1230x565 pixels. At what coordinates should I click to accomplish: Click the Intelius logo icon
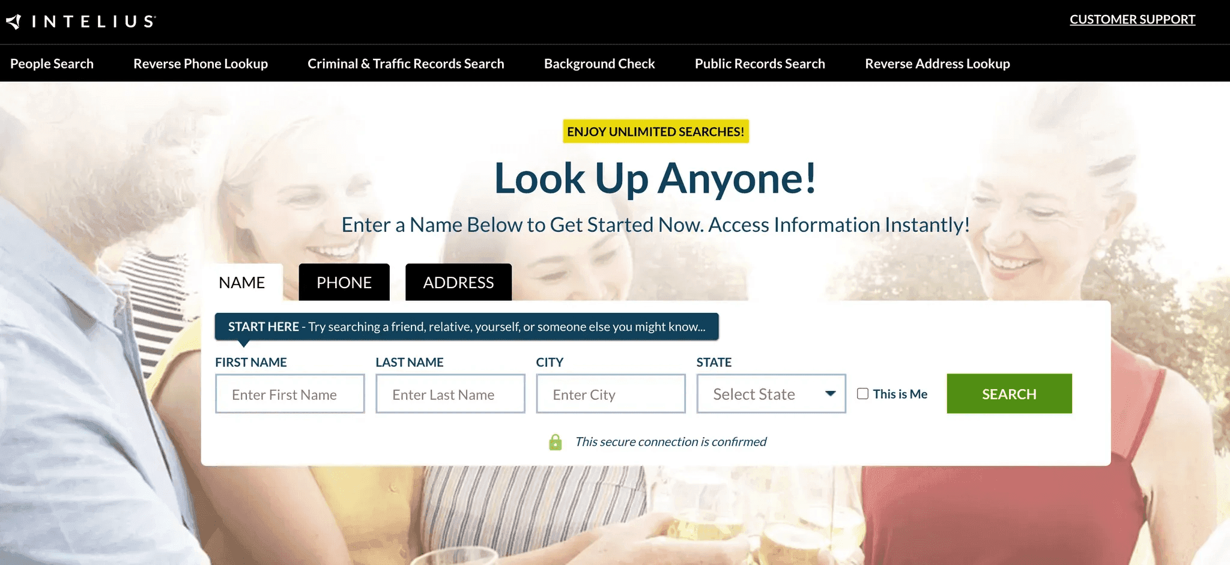click(x=14, y=22)
